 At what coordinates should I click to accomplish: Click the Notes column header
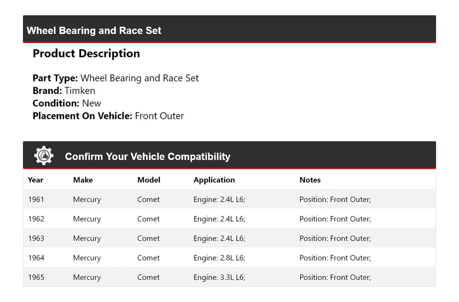310,180
